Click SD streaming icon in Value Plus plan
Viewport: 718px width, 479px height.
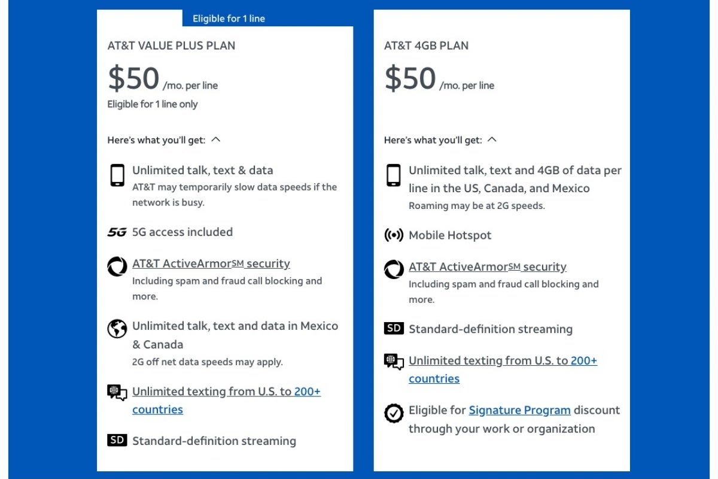coord(117,441)
